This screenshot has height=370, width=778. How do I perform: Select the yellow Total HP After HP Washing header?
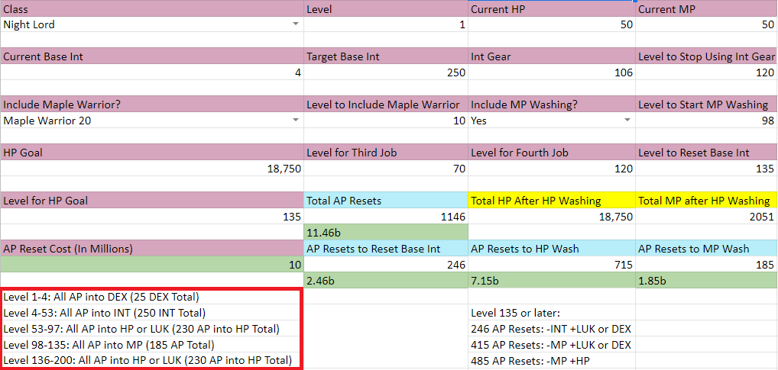[x=551, y=201]
